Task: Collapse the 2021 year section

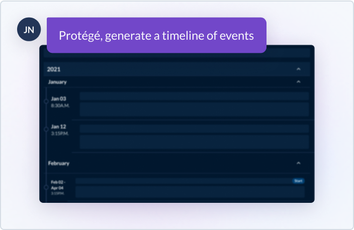Action: point(299,69)
